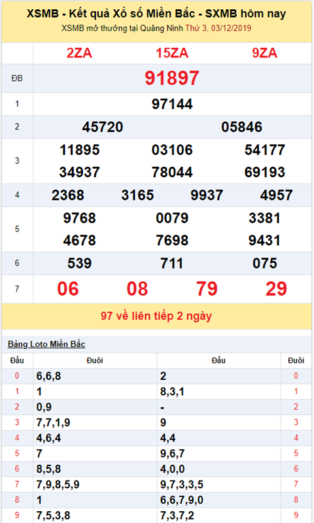The width and height of the screenshot is (314, 523).
Task: Click fifth prize number 0079
Action: pyautogui.click(x=172, y=218)
